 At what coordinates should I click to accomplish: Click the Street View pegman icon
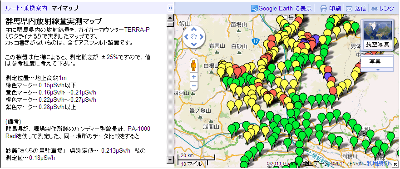(x=193, y=65)
